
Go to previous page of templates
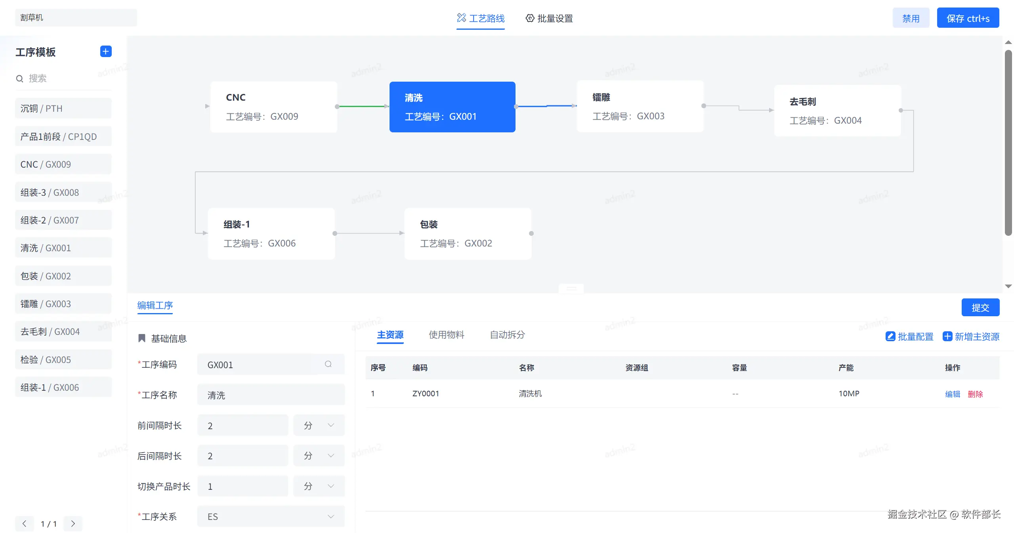pyautogui.click(x=25, y=523)
